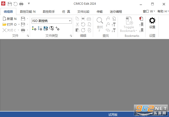Click the color settings icon with gear

[34, 28]
